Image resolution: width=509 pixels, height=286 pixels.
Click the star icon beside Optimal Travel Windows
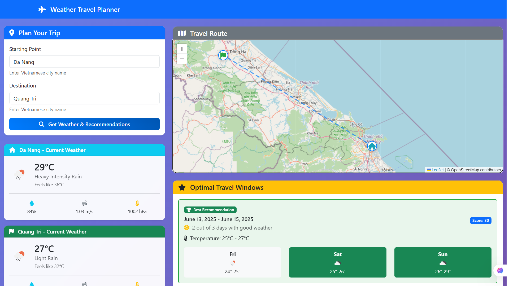(182, 187)
